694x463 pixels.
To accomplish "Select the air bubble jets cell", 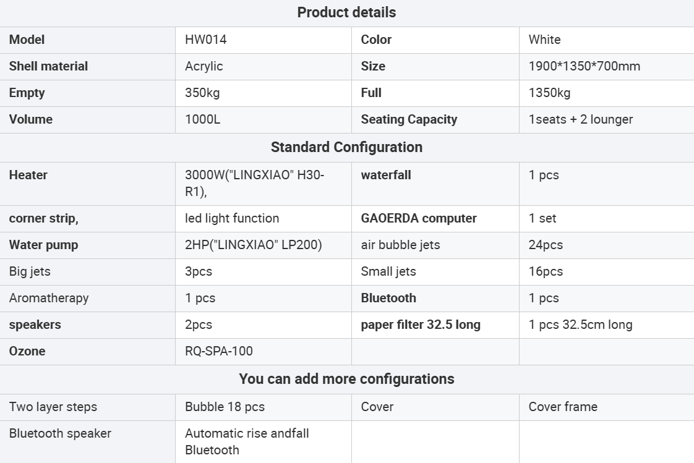I will pos(400,245).
